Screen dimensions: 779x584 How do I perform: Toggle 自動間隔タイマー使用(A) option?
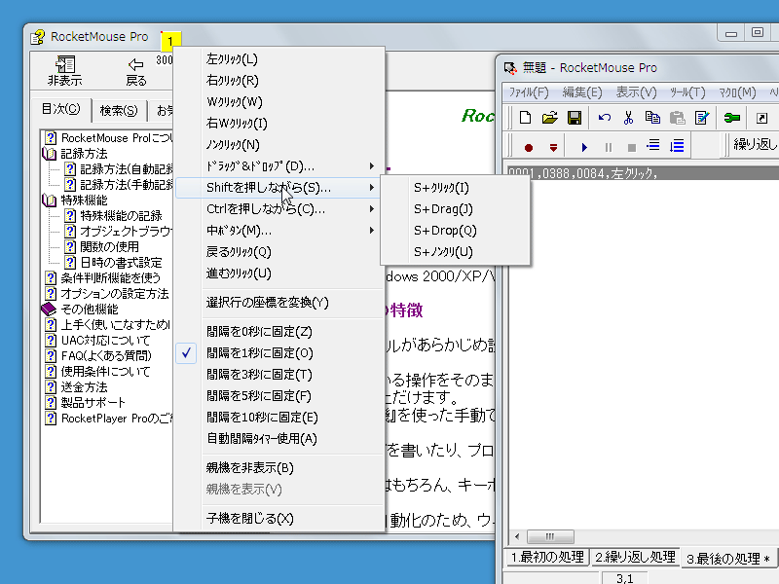(x=279, y=439)
